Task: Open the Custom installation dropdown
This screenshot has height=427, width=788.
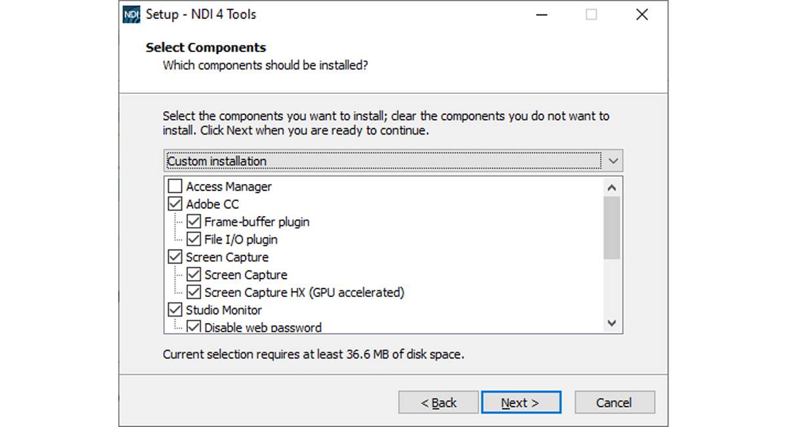Action: click(383, 161)
